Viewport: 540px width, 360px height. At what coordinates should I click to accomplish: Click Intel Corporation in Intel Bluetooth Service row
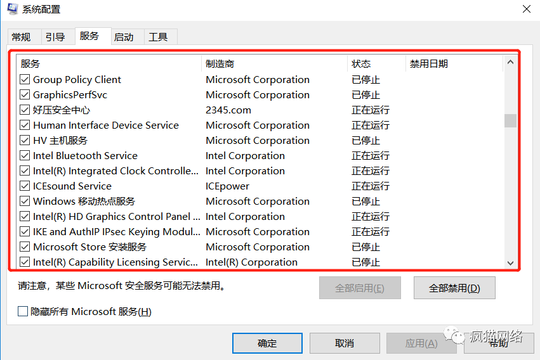[245, 155]
